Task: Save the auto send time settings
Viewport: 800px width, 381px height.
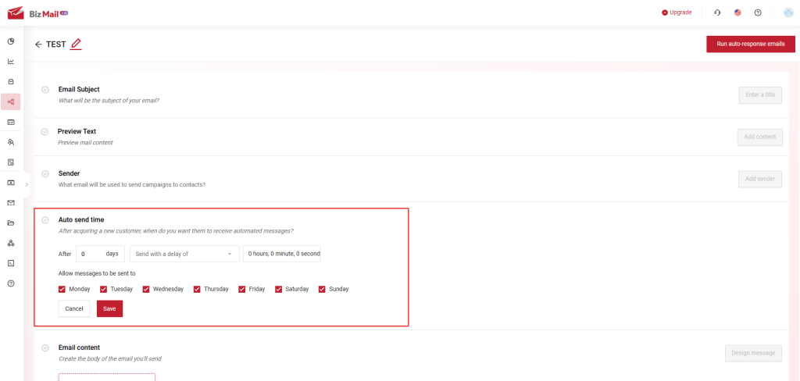Action: (109, 308)
